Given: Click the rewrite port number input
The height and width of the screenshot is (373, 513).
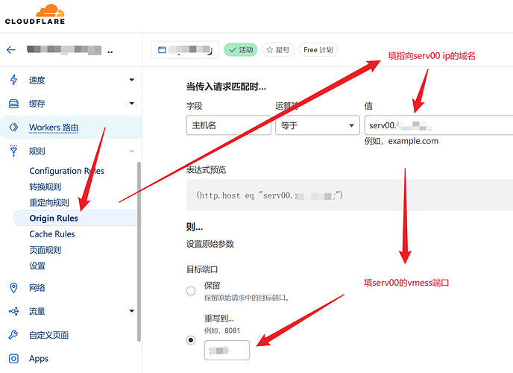Looking at the screenshot, I should (227, 350).
